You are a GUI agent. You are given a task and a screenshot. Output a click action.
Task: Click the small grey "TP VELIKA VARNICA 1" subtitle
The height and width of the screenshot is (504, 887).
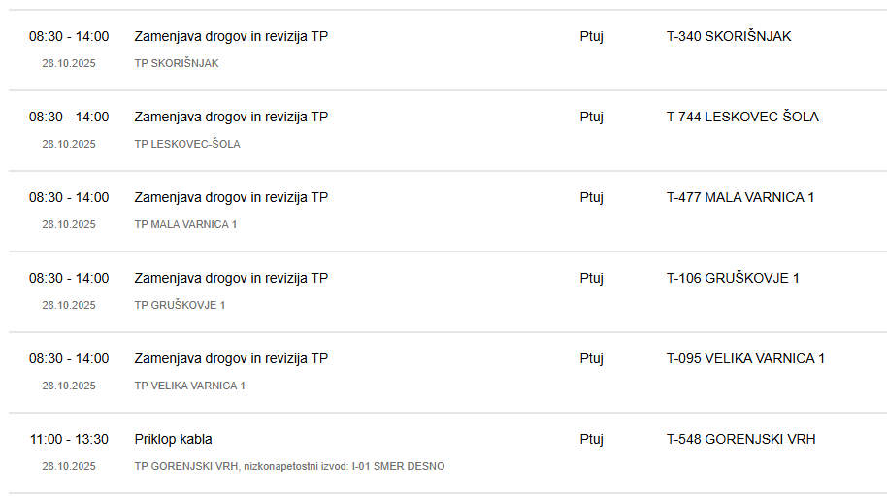click(190, 386)
